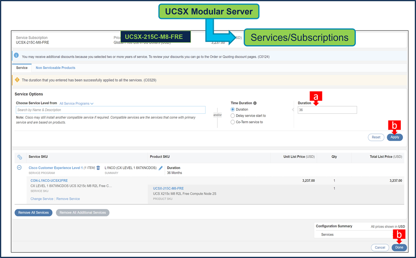Click Remove All Services button

tap(33, 212)
